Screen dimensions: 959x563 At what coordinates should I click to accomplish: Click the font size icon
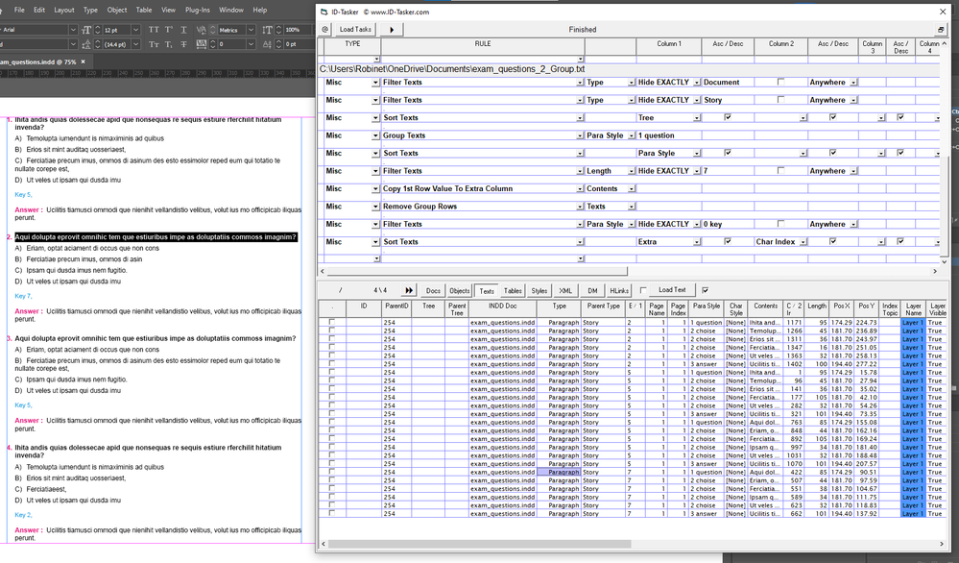pyautogui.click(x=86, y=30)
